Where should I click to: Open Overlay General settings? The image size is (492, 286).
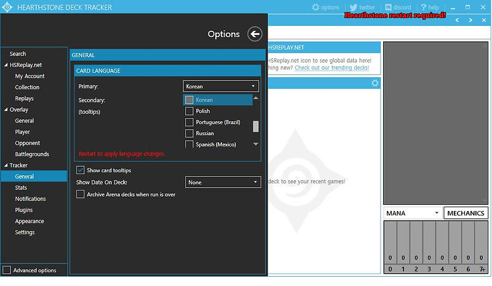(25, 121)
